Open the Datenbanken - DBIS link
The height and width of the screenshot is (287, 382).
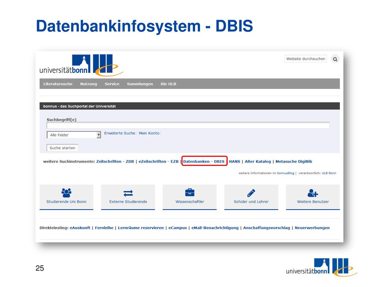[204, 161]
